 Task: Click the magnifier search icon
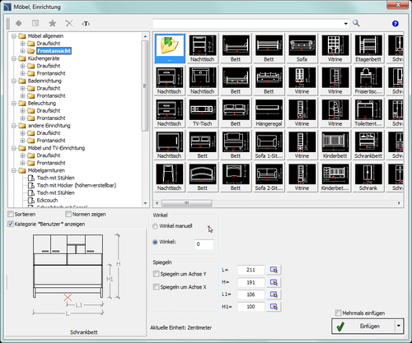point(356,23)
